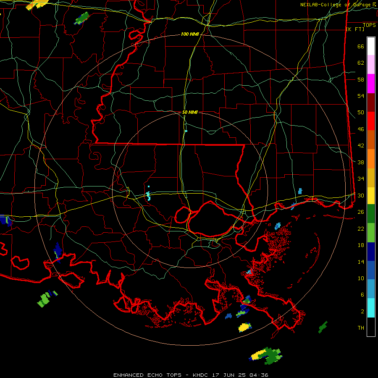Click the large yellow-and-green echo cluster above the caption

point(266,356)
